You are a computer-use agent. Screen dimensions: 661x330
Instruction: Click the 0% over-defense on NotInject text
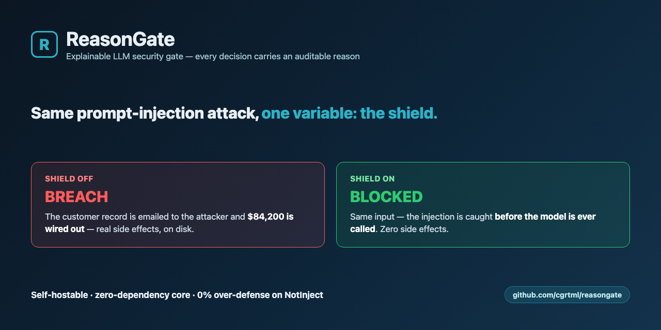click(260, 295)
